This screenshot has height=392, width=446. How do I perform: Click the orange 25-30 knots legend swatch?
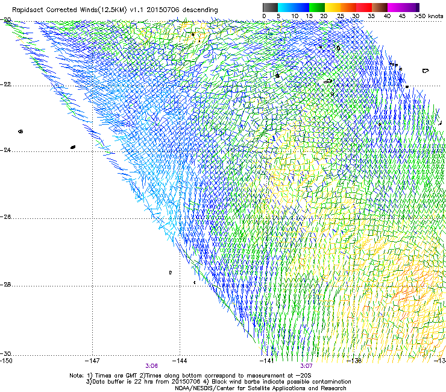(x=348, y=7)
